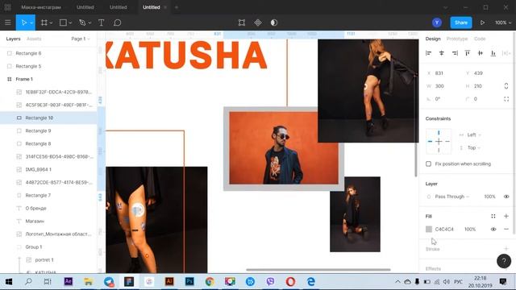Select the Rectangle shape tool
Image resolution: width=516 pixels, height=290 pixels.
click(x=63, y=23)
